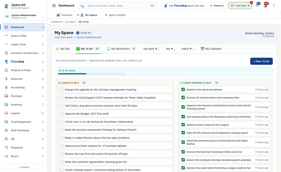The height and width of the screenshot is (172, 281).
Task: Open Projects & Tasks checklist icon
Action: [x=6, y=70]
